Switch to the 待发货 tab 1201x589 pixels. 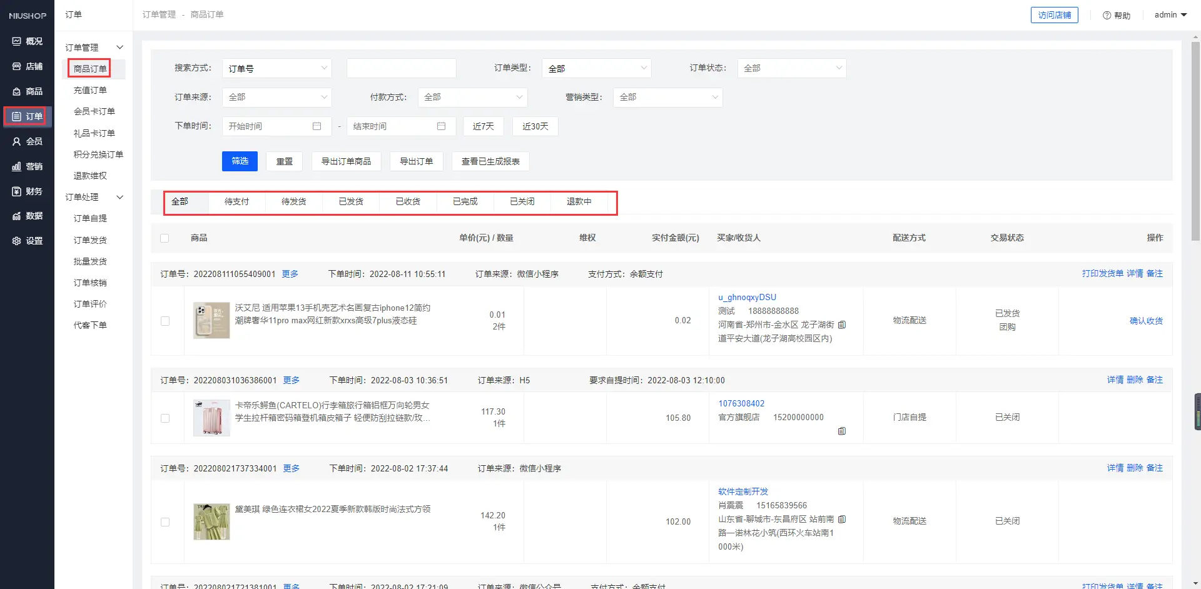[293, 202]
